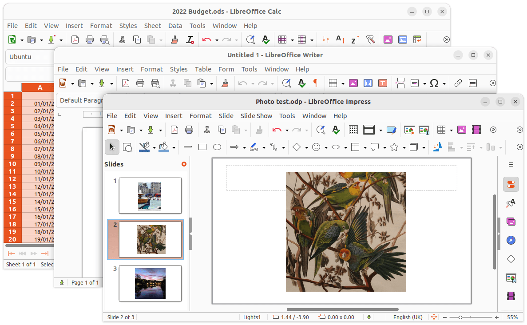Screen dimensions: 527x325
Task: Toggle Formatting Marks pilcrow in Writer toolbar
Action: pos(316,83)
